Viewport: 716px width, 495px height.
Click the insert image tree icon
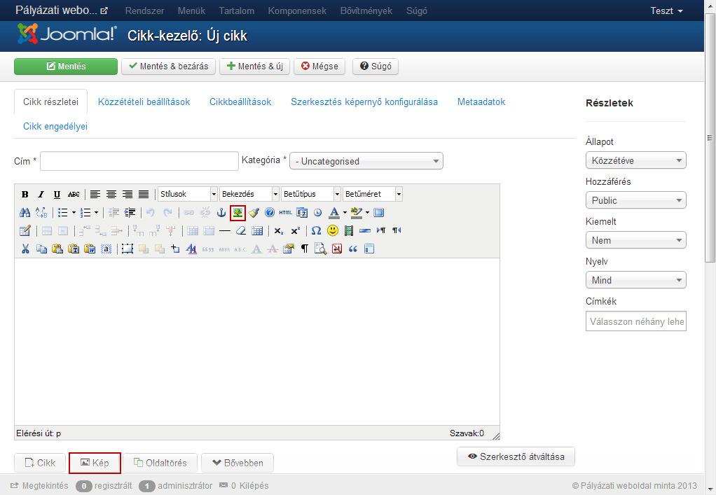point(237,213)
